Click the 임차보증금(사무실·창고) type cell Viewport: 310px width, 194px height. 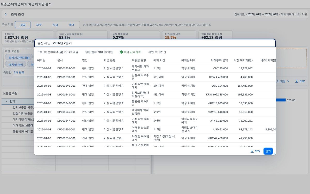(141, 95)
